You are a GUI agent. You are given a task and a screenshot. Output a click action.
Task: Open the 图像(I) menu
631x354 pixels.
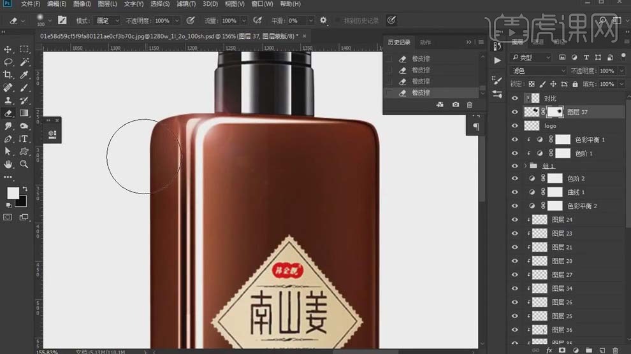82,4
